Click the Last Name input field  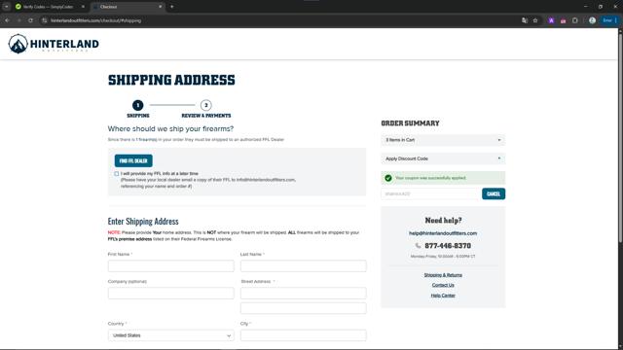[x=303, y=265]
